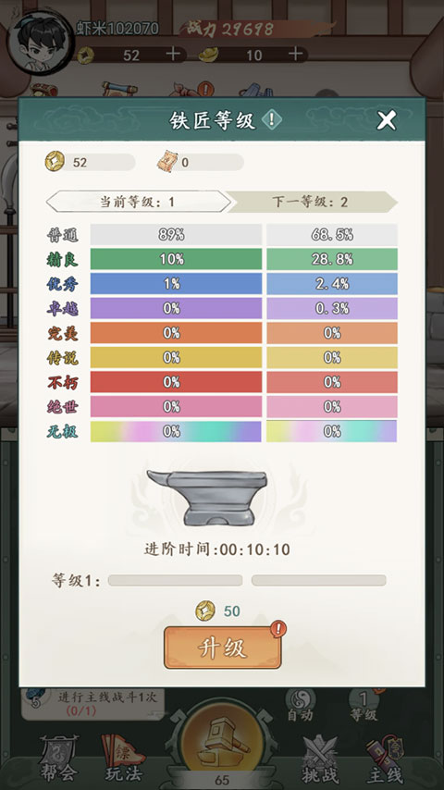Open the info icon beside 铁匠等级 title
444x790 pixels.
click(x=272, y=120)
